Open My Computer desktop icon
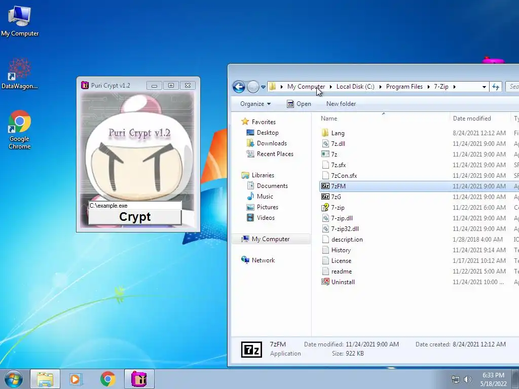This screenshot has width=519, height=389. pos(20,21)
